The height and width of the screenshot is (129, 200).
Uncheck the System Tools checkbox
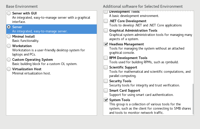tap(106, 100)
